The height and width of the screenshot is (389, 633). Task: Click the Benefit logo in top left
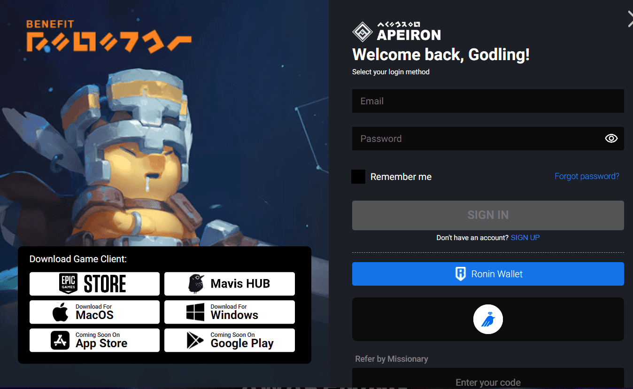[108, 36]
